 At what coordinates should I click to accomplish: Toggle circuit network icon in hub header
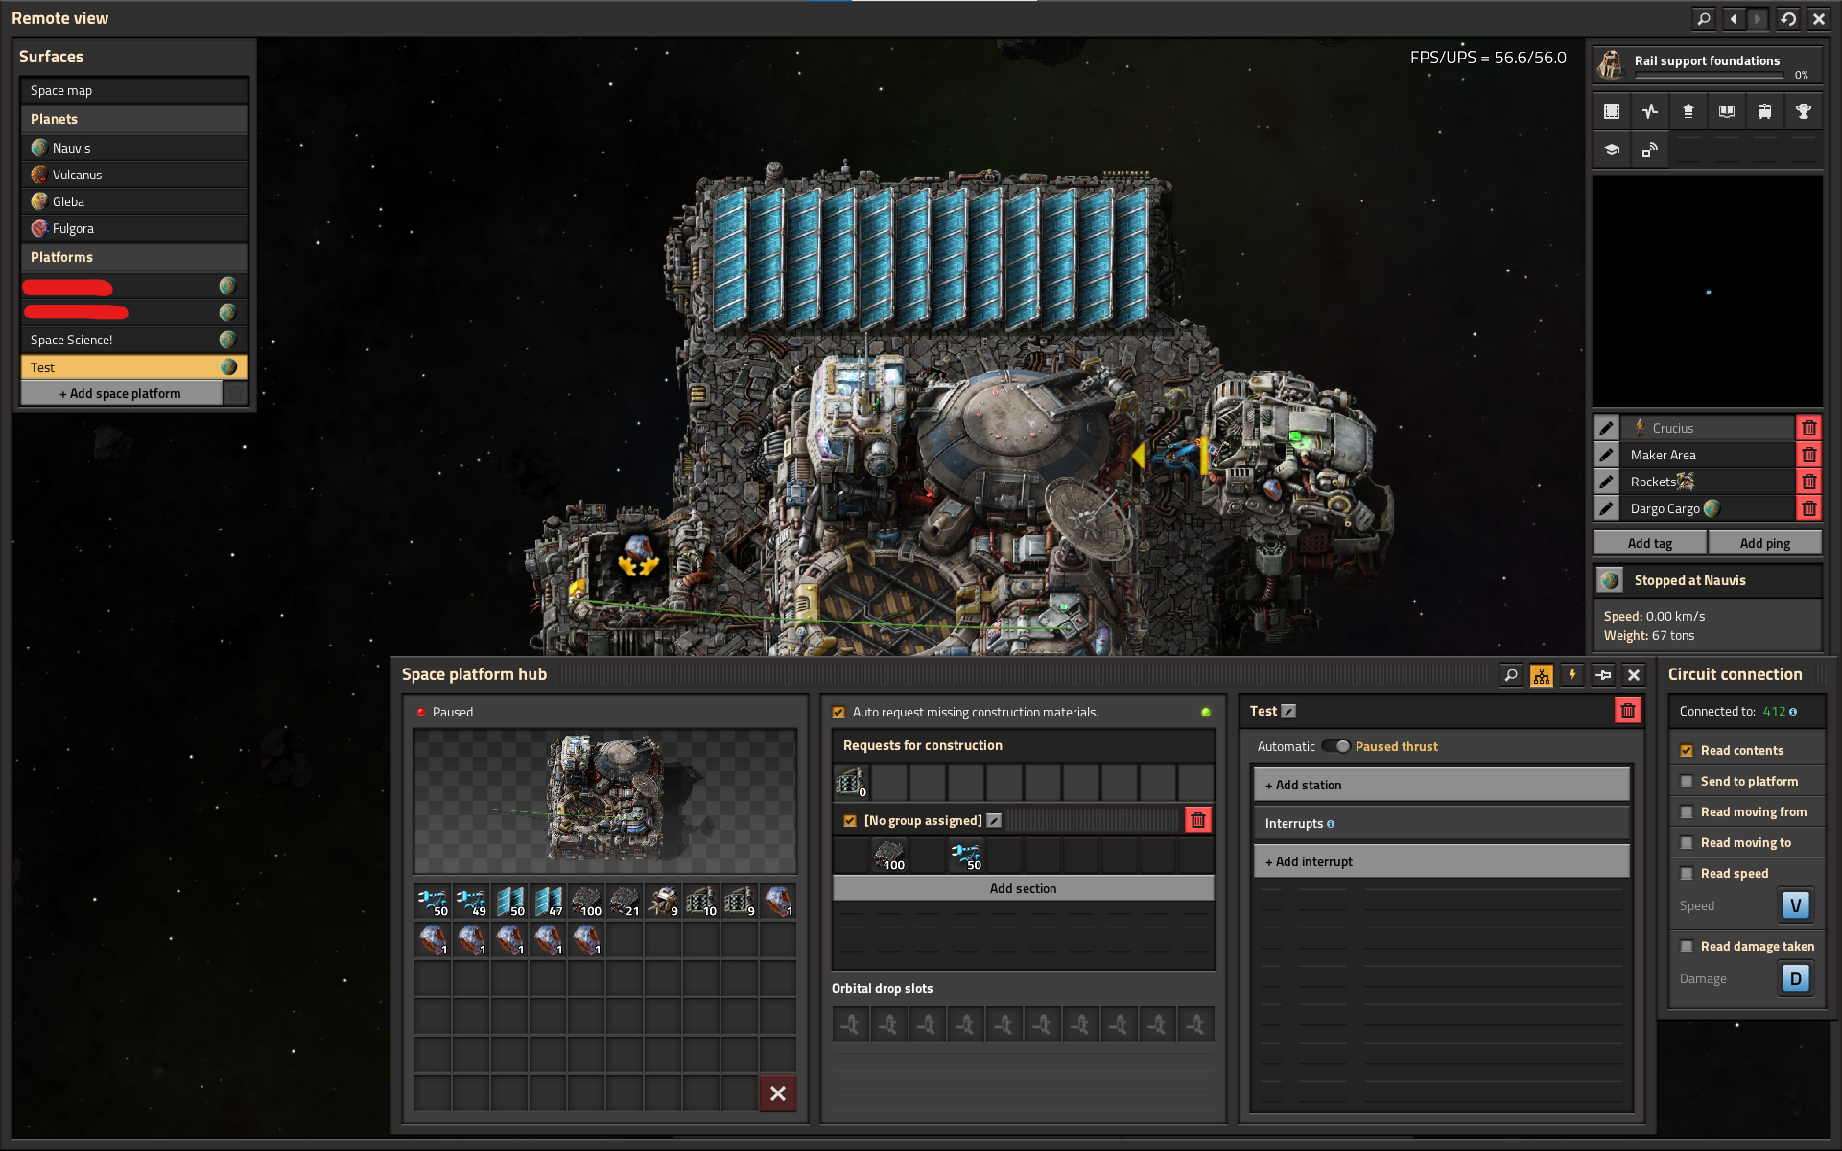(x=1542, y=675)
